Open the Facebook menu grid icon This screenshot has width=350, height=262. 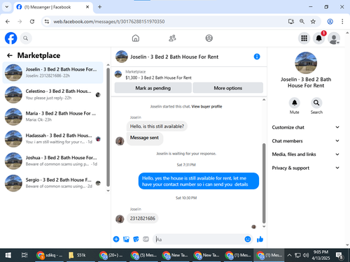tap(304, 38)
